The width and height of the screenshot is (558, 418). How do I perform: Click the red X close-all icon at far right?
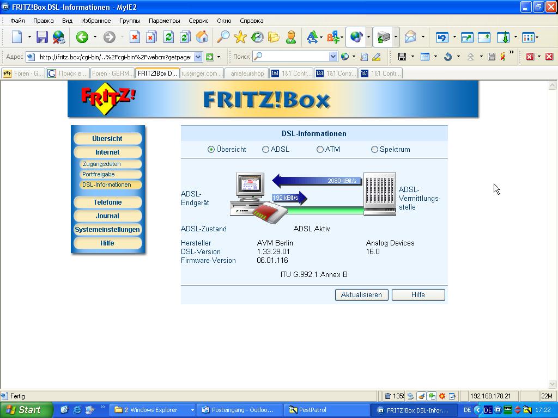click(549, 57)
